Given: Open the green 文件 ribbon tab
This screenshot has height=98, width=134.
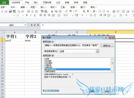Looking at the screenshot, I should tap(4, 2).
